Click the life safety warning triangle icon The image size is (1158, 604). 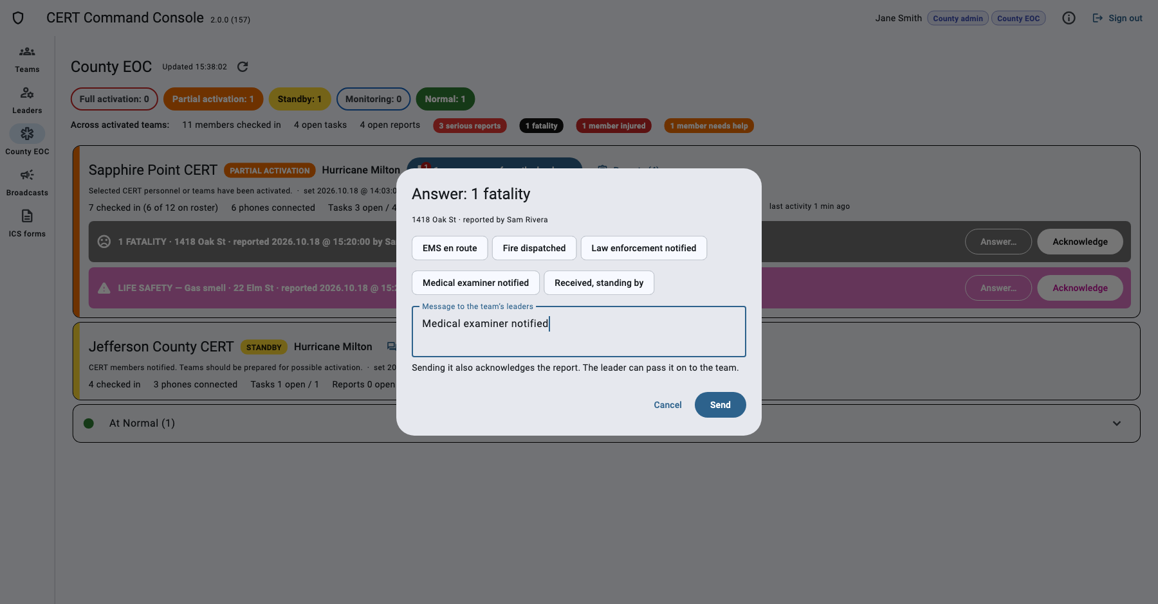click(104, 288)
